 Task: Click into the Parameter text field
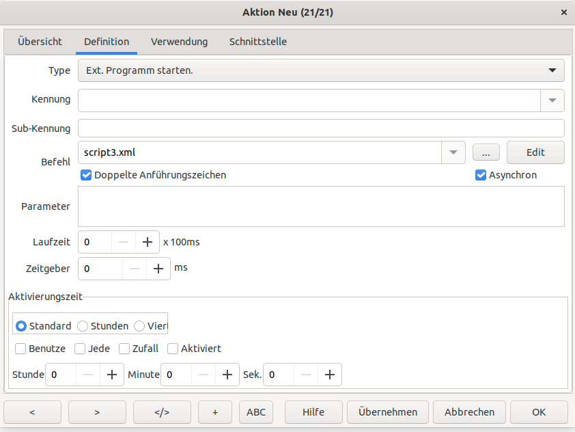(321, 206)
